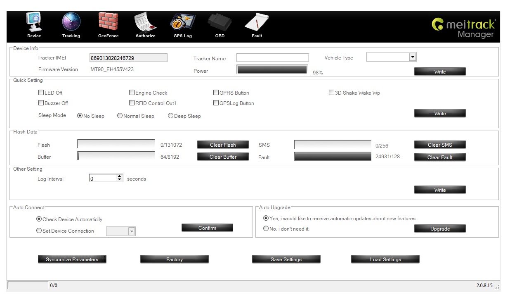517x305 pixels.
Task: Choose Set Device Connection radio option
Action: (39, 231)
